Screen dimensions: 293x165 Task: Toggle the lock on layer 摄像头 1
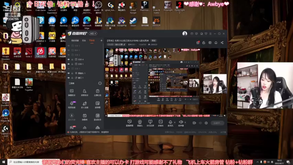[72, 73]
